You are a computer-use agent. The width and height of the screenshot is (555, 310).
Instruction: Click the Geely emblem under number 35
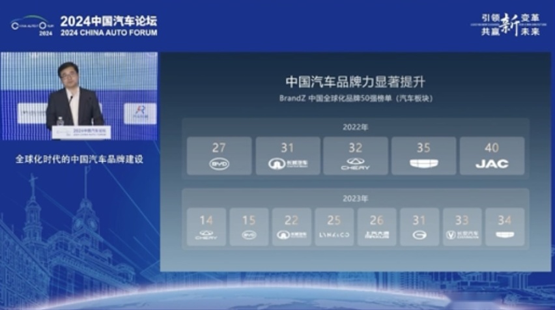(423, 163)
